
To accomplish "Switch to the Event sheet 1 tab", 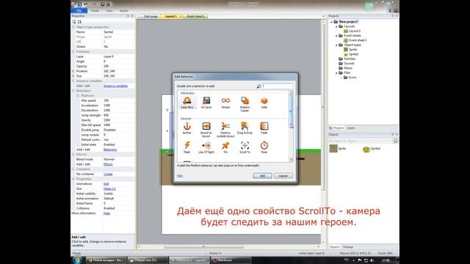I will tap(195, 16).
